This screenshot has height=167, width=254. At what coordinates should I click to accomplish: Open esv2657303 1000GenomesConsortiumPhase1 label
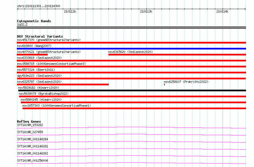click(57, 106)
